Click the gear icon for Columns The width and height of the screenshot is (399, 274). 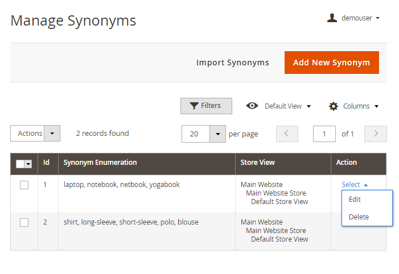pyautogui.click(x=334, y=106)
